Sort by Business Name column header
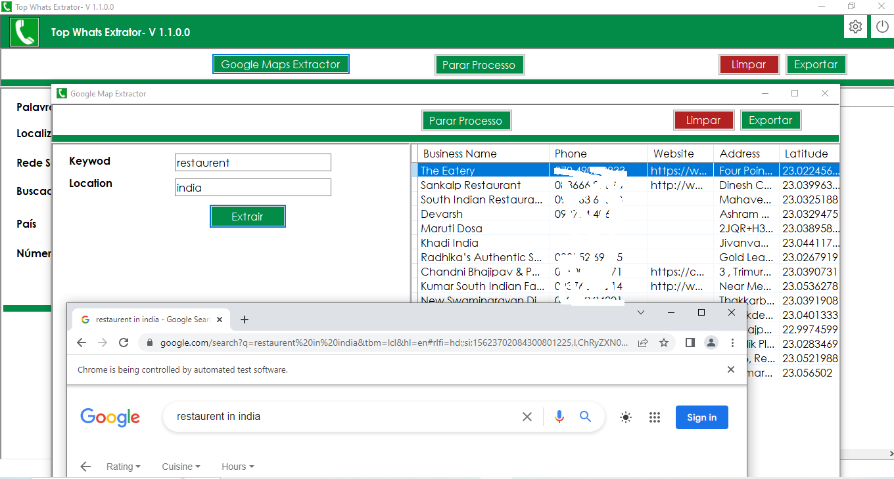Viewport: 894px width, 479px height. coord(483,154)
